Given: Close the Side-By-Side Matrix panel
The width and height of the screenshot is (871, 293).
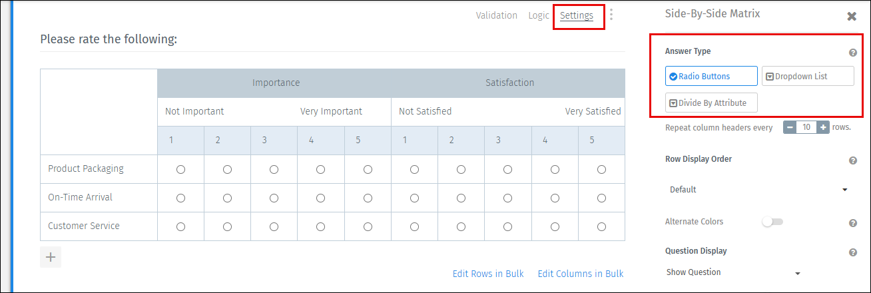Looking at the screenshot, I should (x=852, y=17).
